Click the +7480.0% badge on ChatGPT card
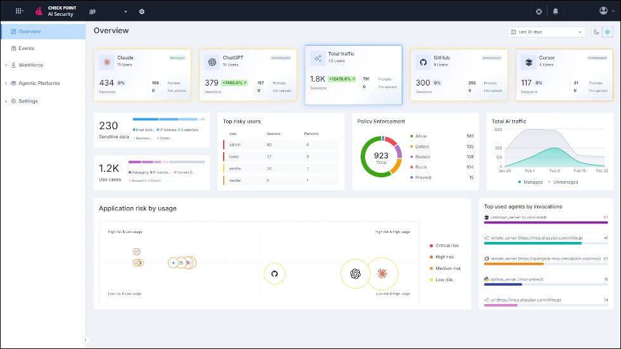This screenshot has height=349, width=621. pos(234,83)
